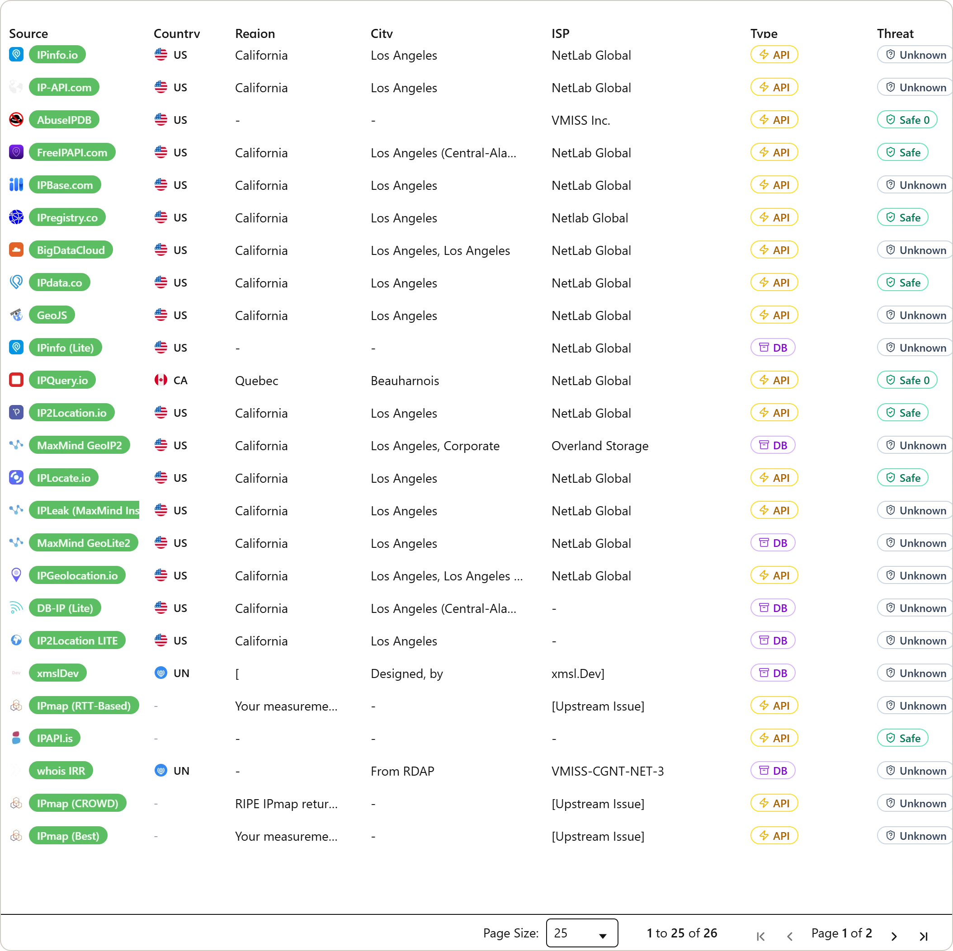This screenshot has height=951, width=953.
Task: Click the IP-API.com source badge
Action: click(x=64, y=87)
